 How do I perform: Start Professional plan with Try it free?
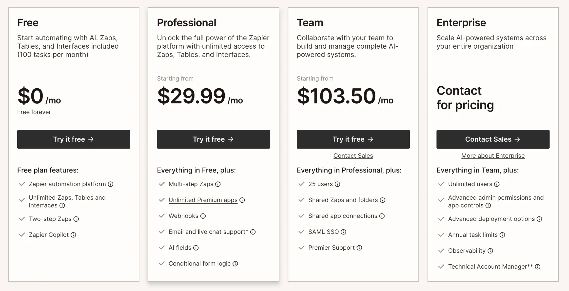(x=213, y=139)
